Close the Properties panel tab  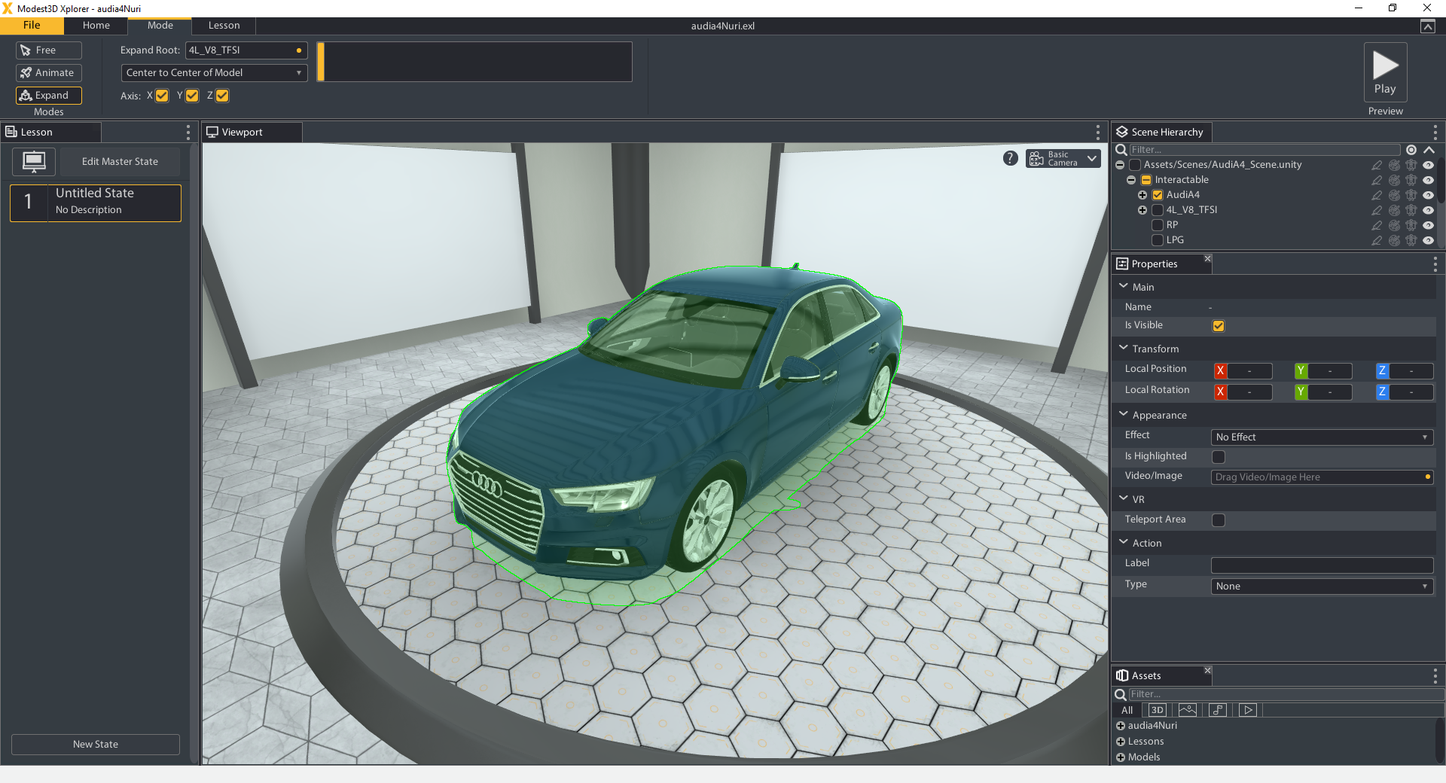[1207, 258]
